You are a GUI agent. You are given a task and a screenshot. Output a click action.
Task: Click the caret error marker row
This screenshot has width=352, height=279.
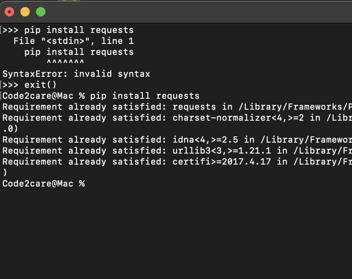pos(65,63)
